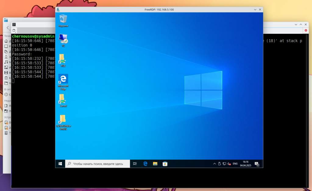Open the Zavod folder shortcut

(63, 99)
